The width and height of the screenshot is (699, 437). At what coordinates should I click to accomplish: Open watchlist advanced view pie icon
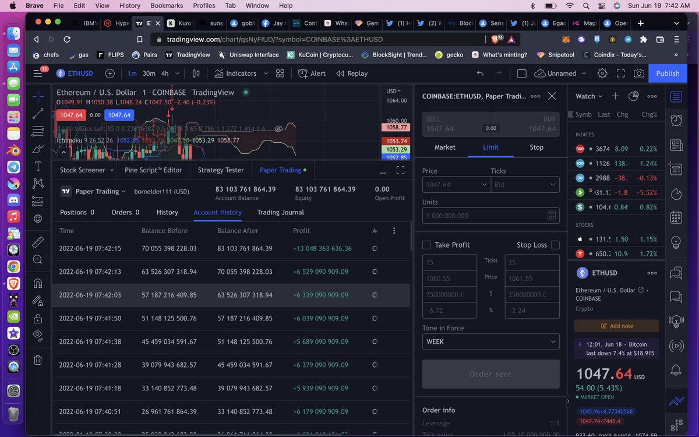[x=634, y=96]
